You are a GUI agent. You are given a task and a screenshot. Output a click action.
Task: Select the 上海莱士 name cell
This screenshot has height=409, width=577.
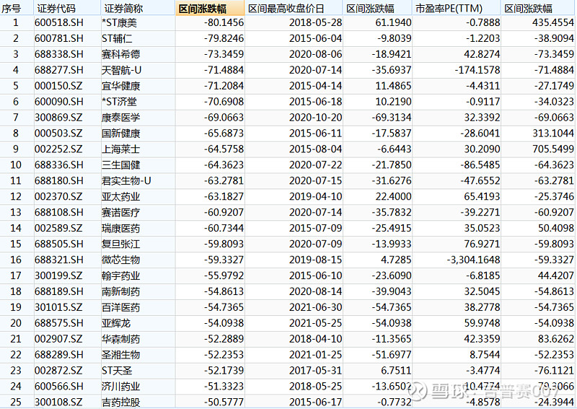[120, 149]
